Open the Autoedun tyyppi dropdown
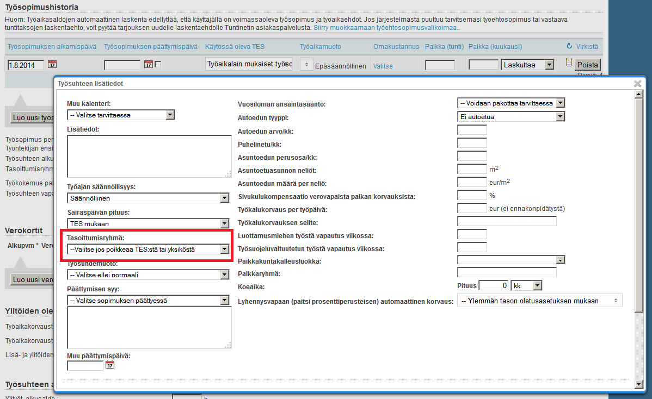 pyautogui.click(x=511, y=116)
